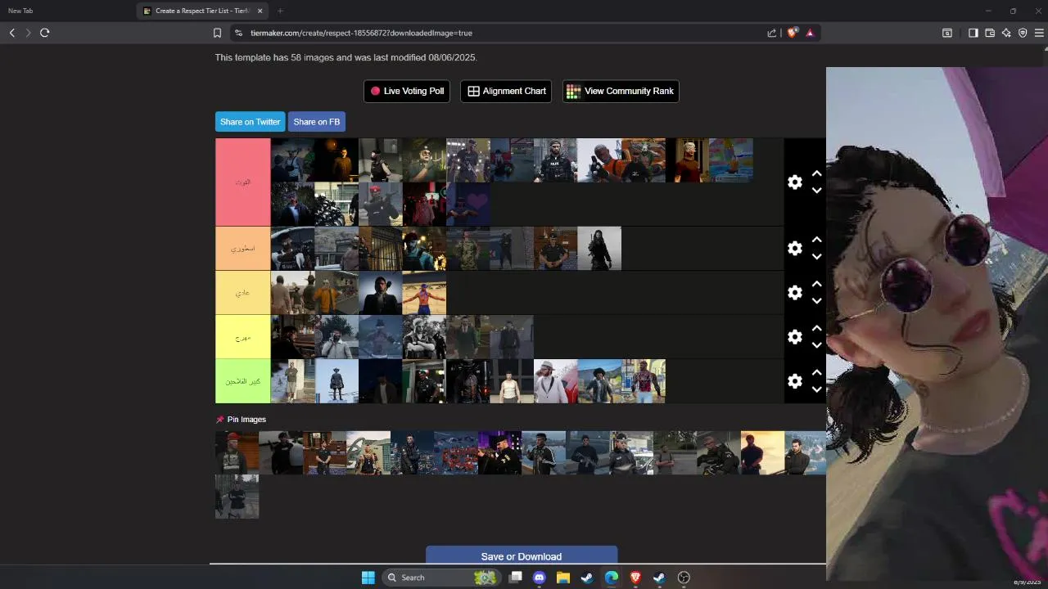Go back to the previous page

tap(11, 33)
